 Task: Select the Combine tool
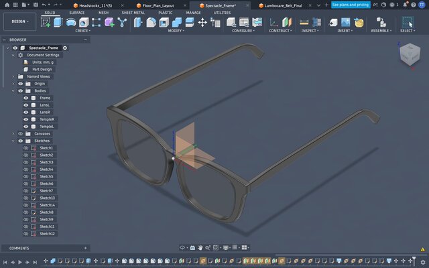coord(177,22)
